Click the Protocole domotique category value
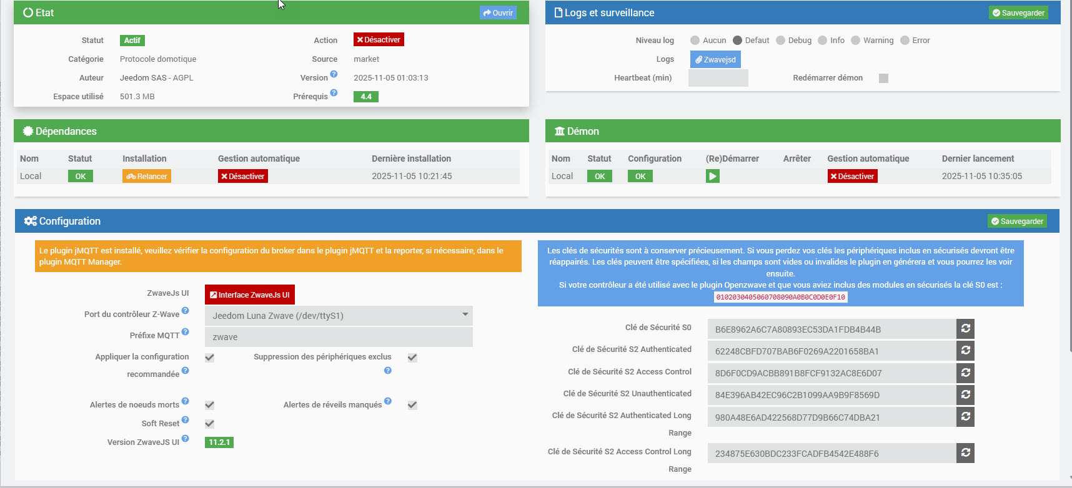This screenshot has width=1072, height=488. (x=158, y=59)
